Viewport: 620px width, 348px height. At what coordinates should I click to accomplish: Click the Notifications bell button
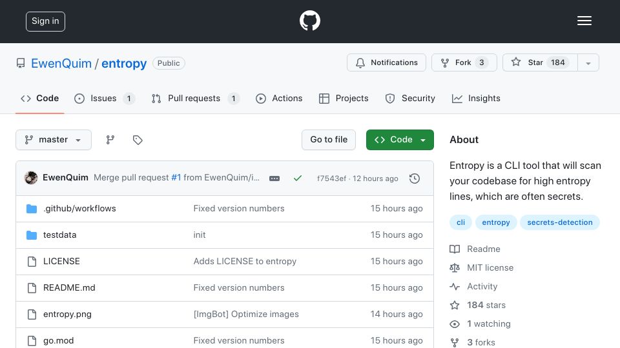(x=386, y=63)
